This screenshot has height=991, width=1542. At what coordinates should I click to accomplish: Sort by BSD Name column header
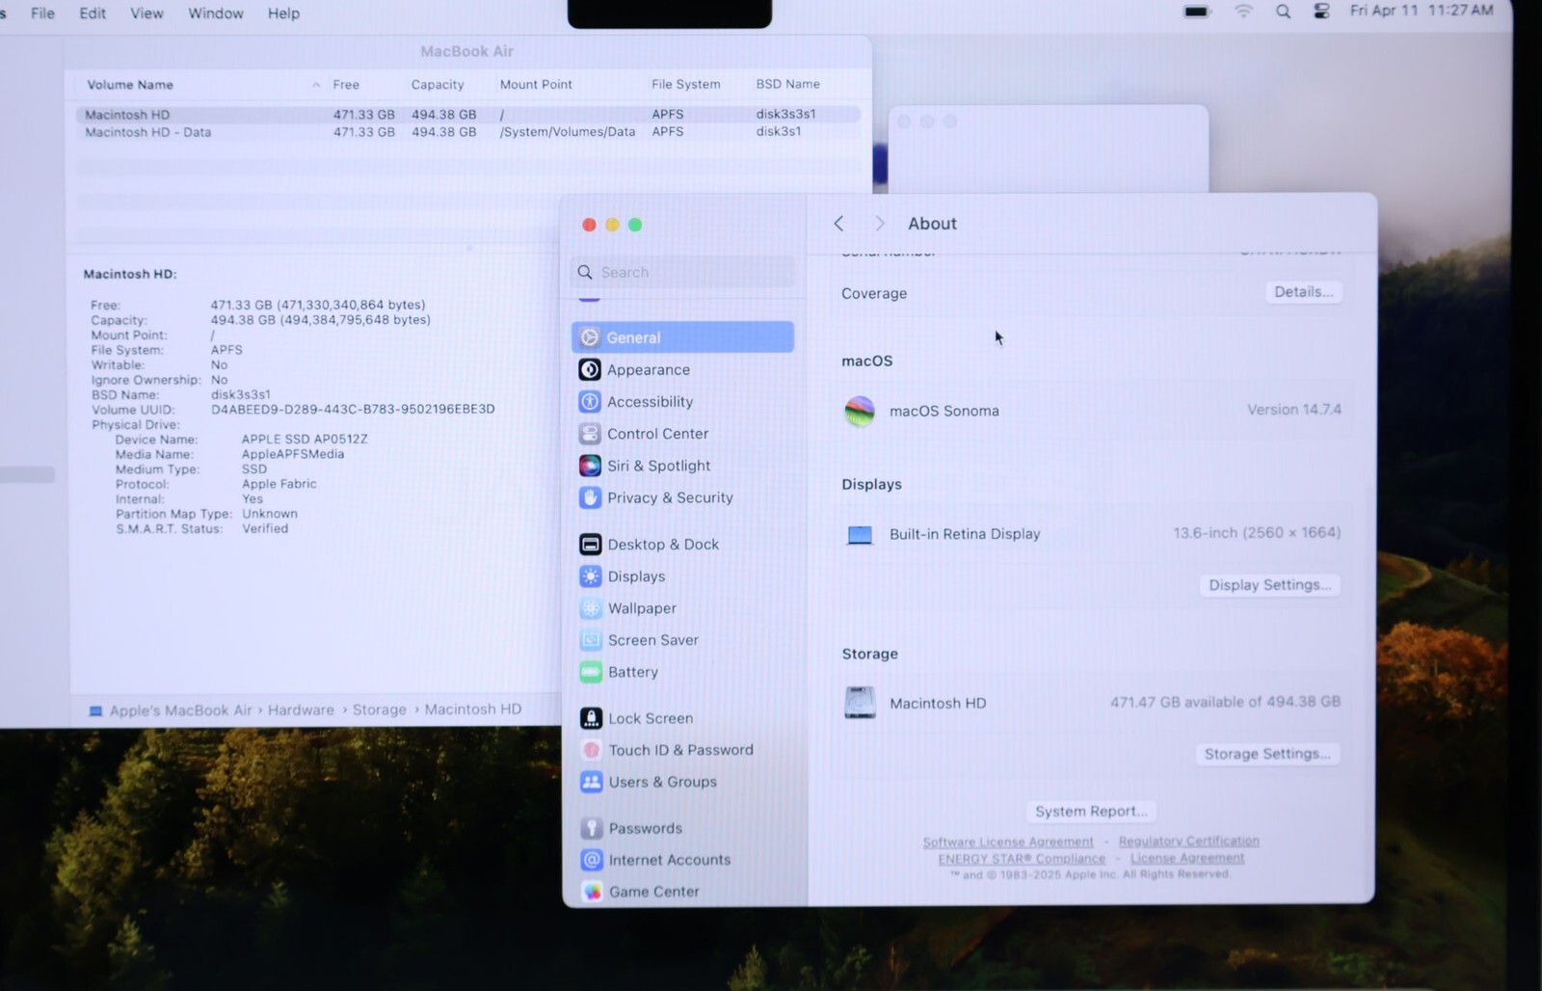point(788,85)
